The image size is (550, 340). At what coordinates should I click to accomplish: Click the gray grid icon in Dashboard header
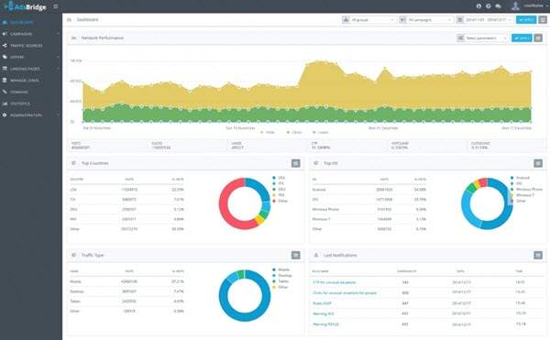(543, 20)
